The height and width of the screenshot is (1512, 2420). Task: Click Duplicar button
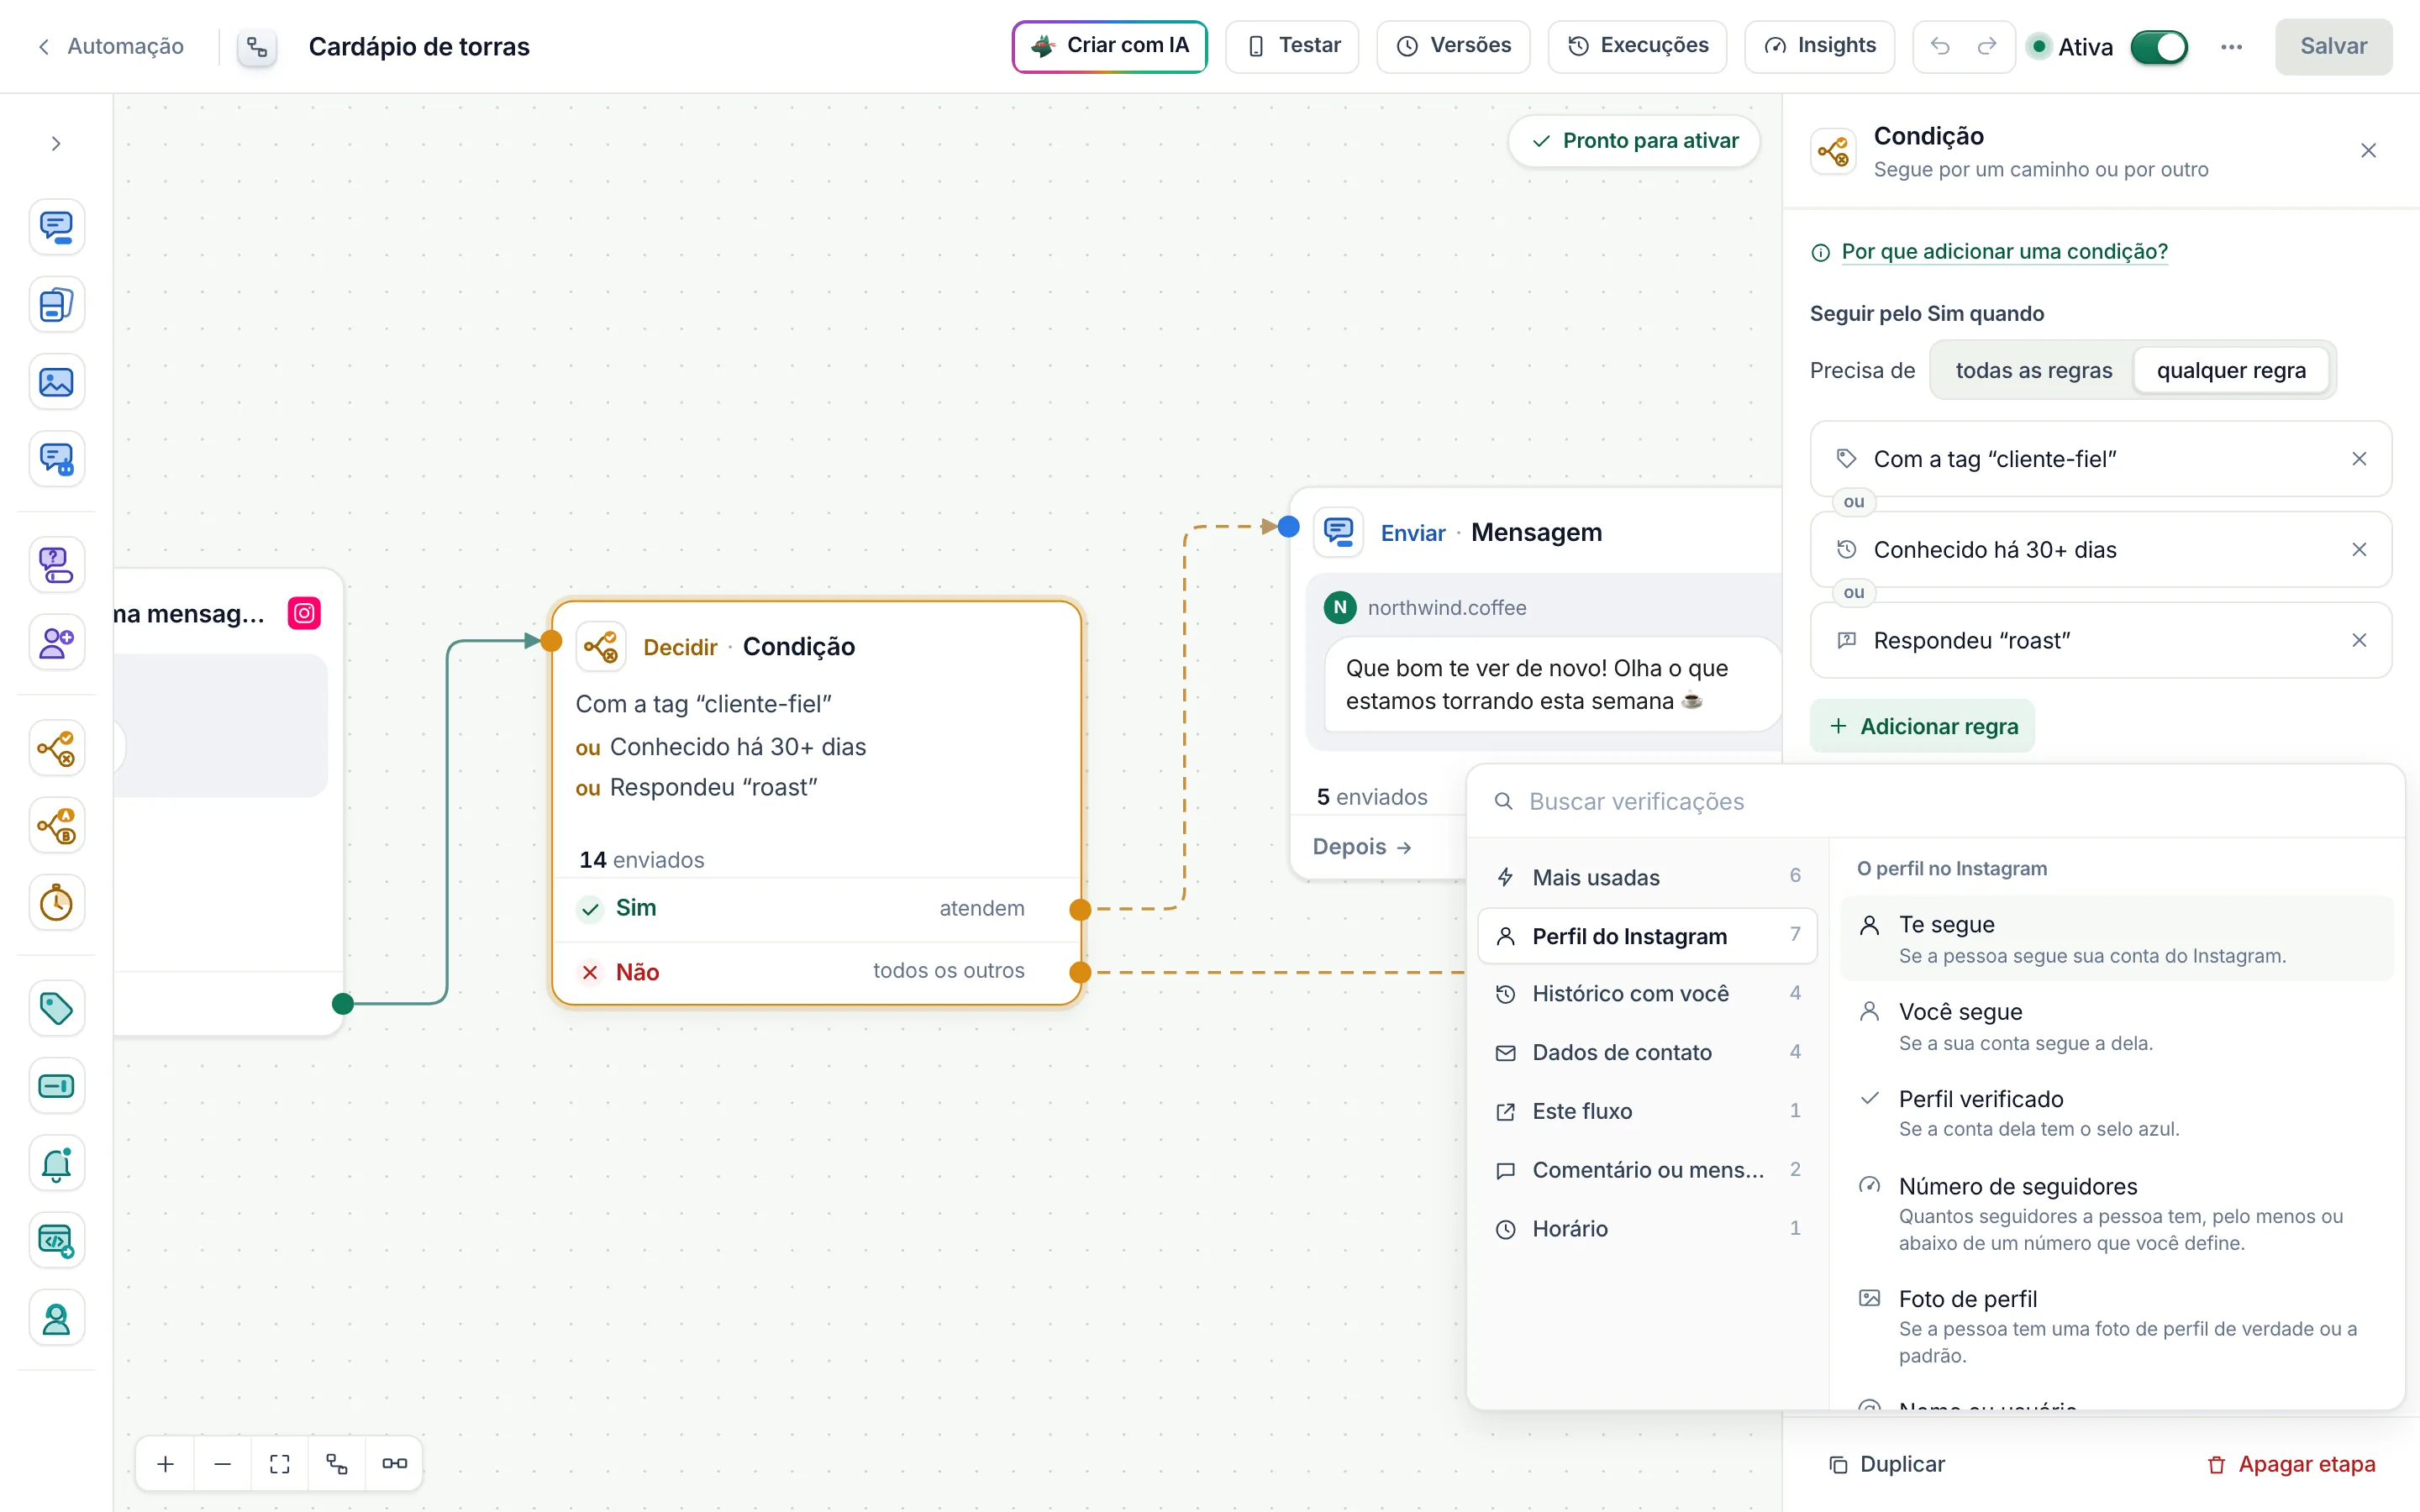point(1886,1464)
